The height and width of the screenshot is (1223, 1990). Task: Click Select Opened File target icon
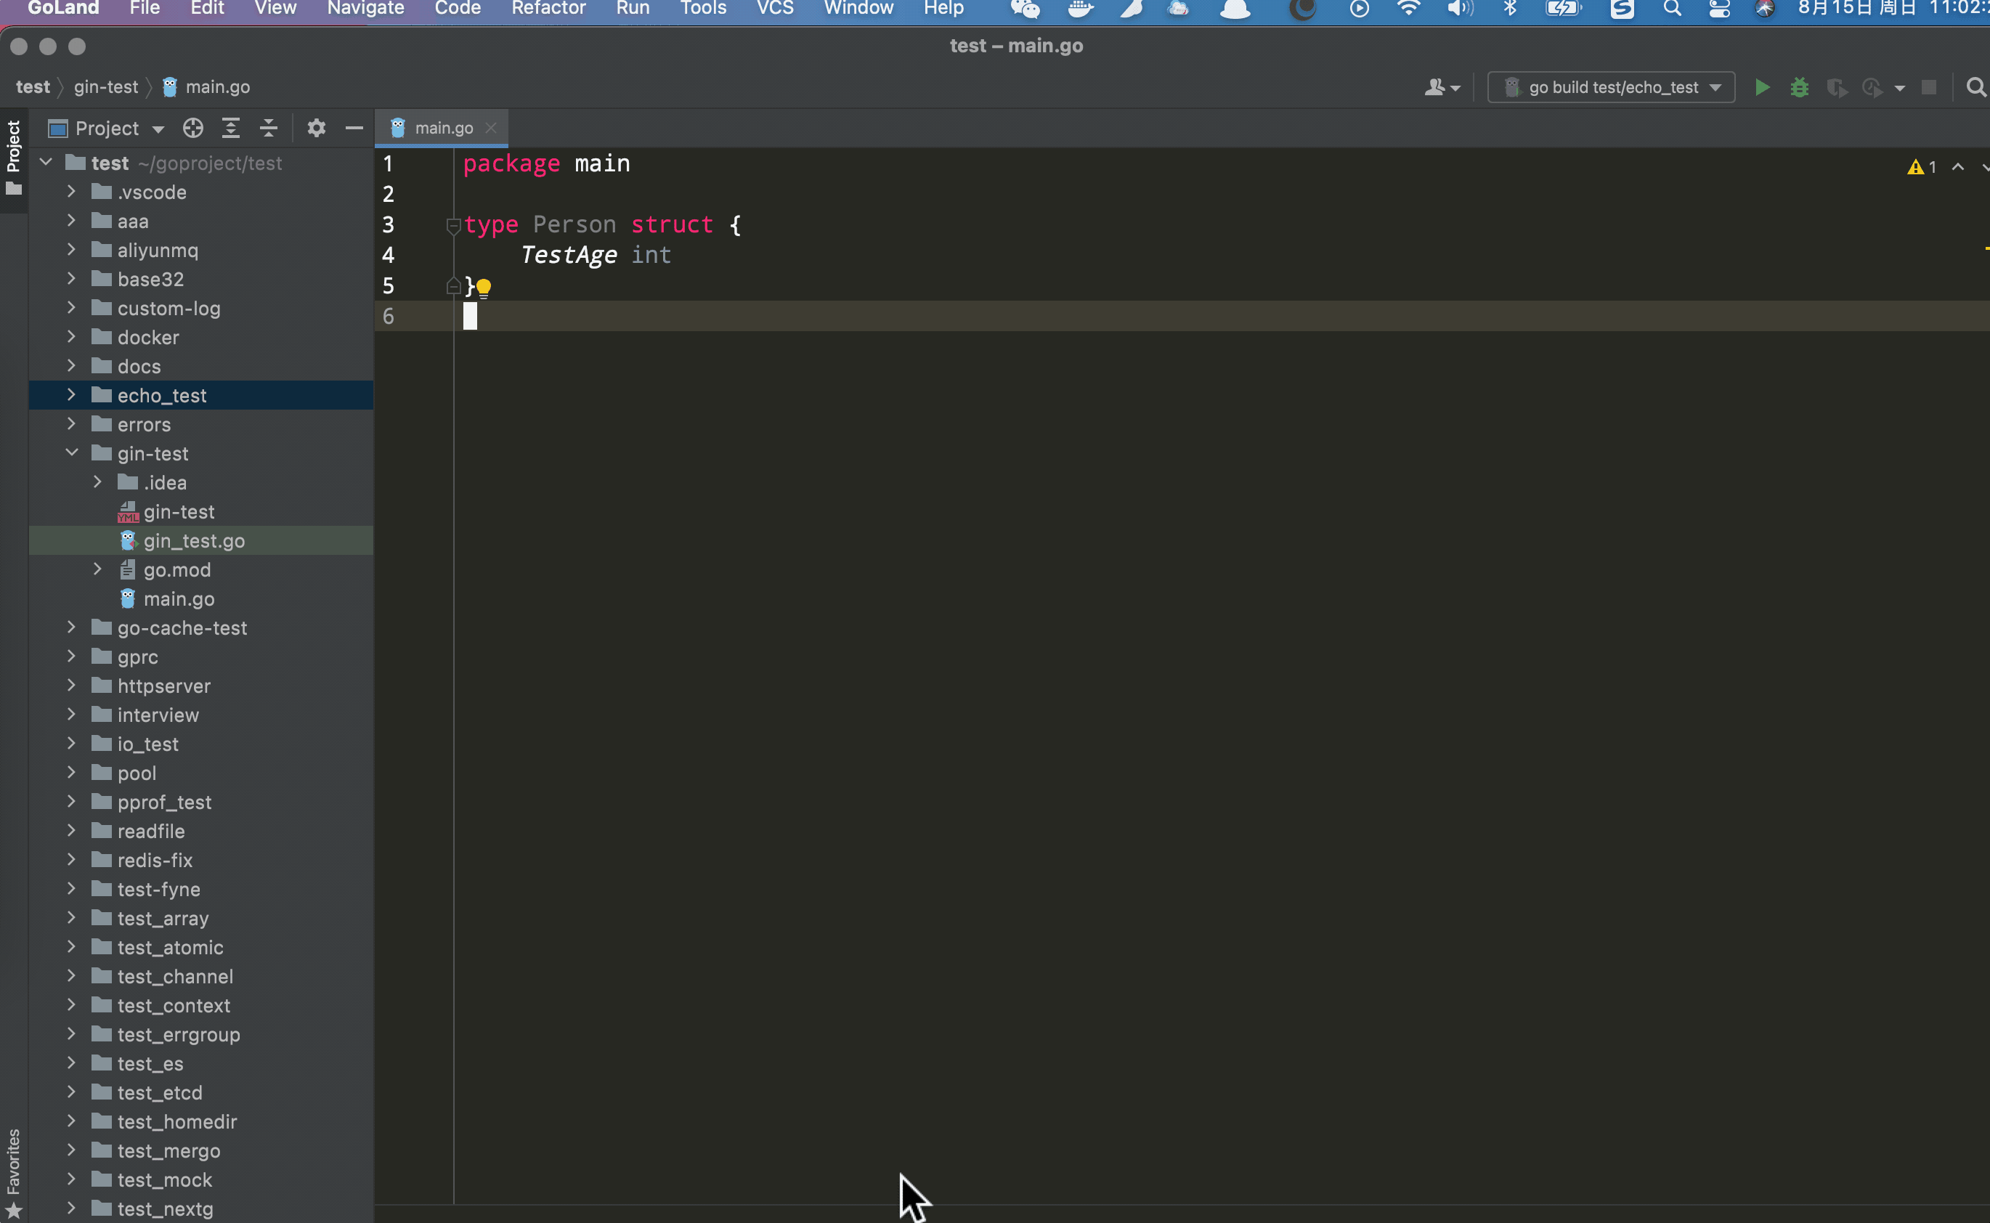[x=192, y=128]
